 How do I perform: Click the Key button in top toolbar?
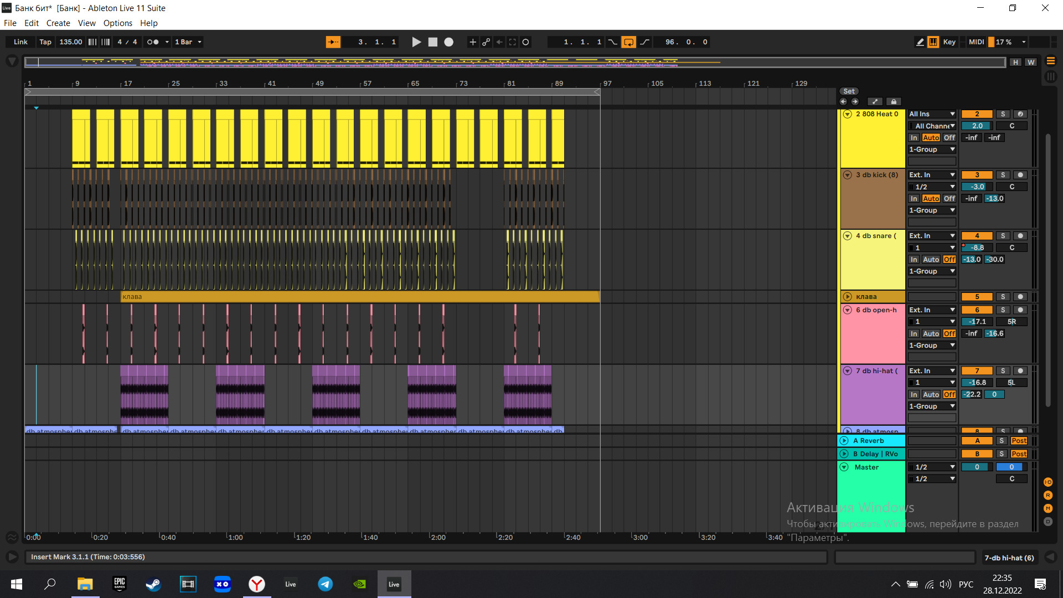(948, 42)
